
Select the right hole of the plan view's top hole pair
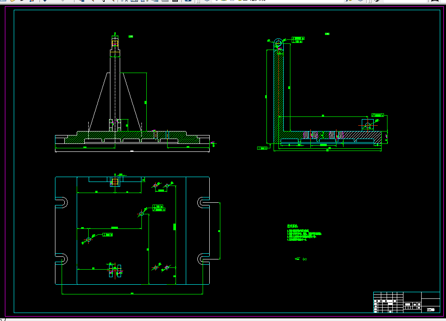coord(167,186)
